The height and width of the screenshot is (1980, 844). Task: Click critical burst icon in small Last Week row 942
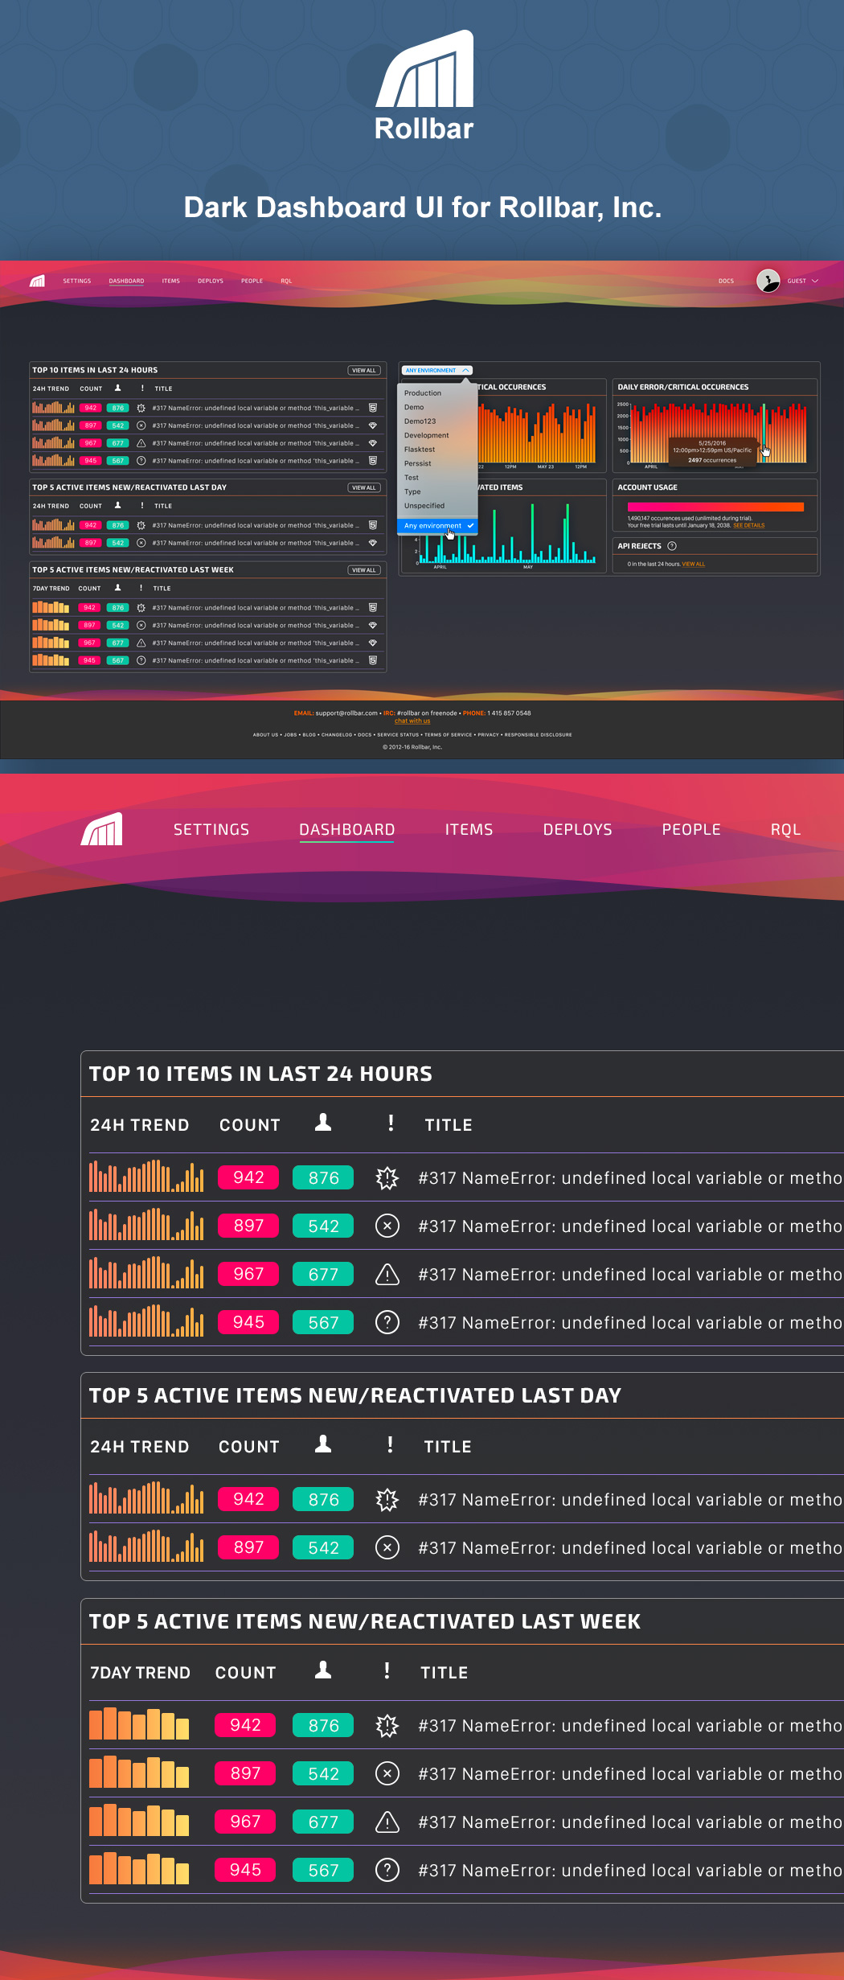click(141, 608)
